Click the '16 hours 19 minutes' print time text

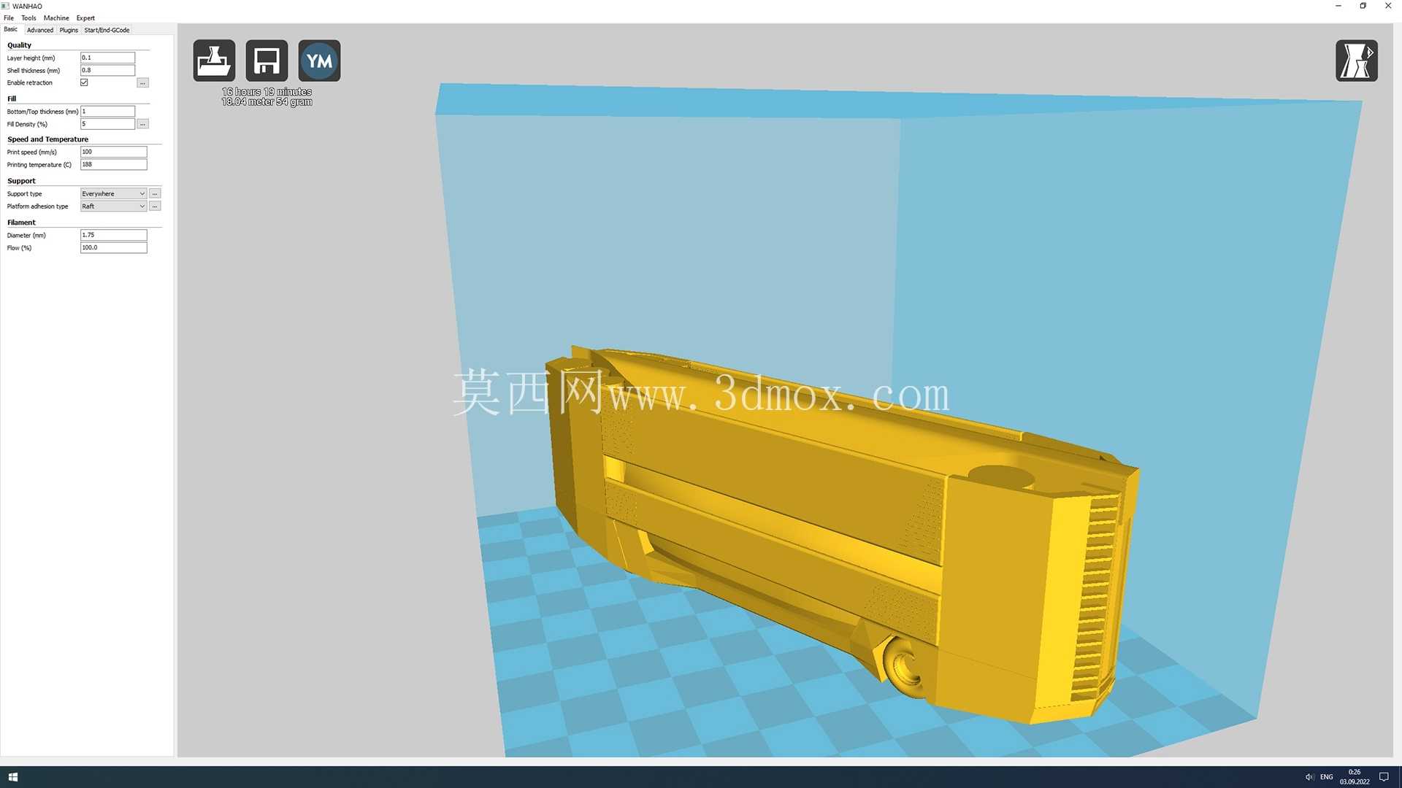[267, 92]
